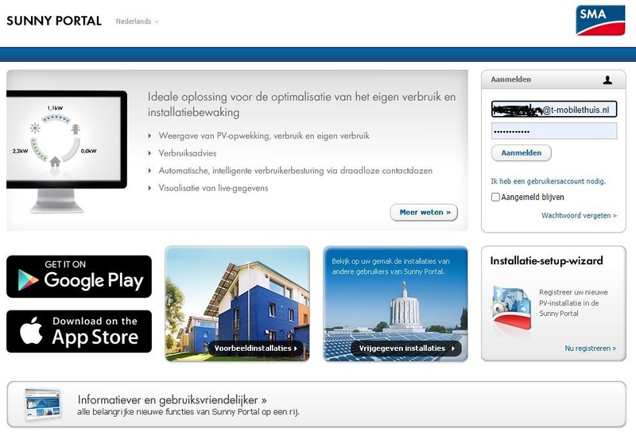Follow the Wachtwoord vergeten link

click(x=579, y=215)
